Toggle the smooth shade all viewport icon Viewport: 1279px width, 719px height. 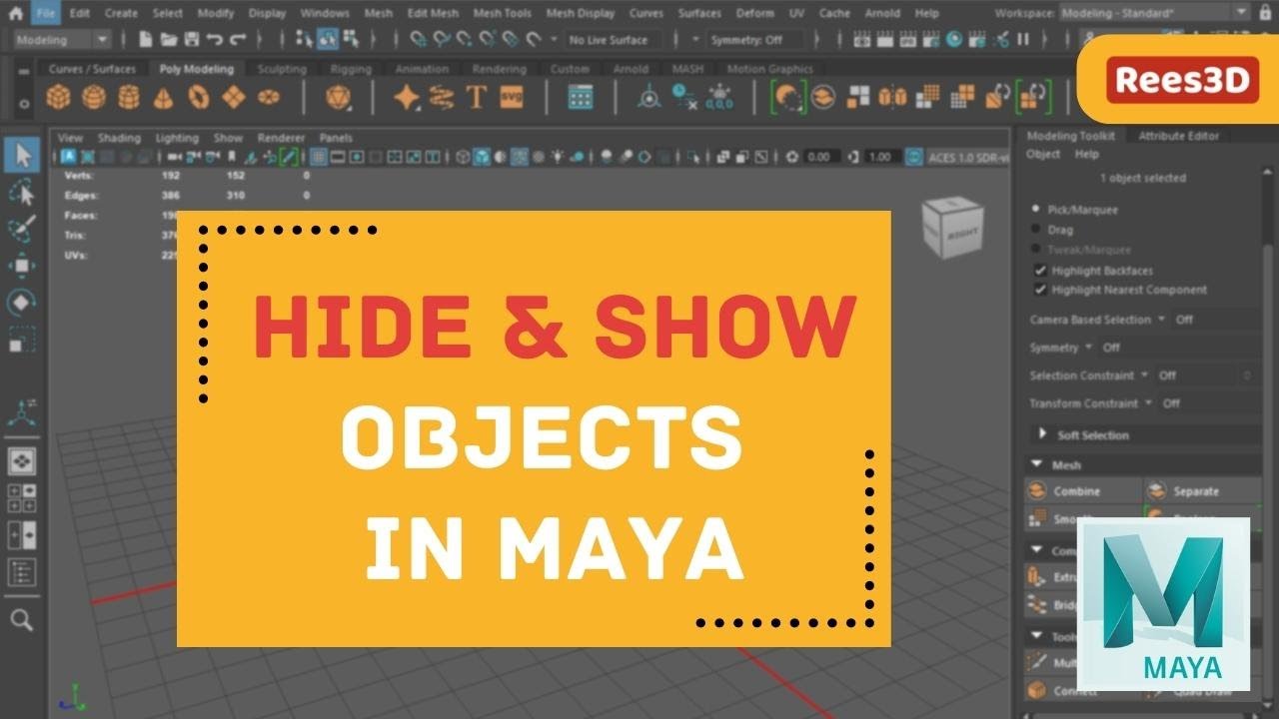pyautogui.click(x=481, y=157)
